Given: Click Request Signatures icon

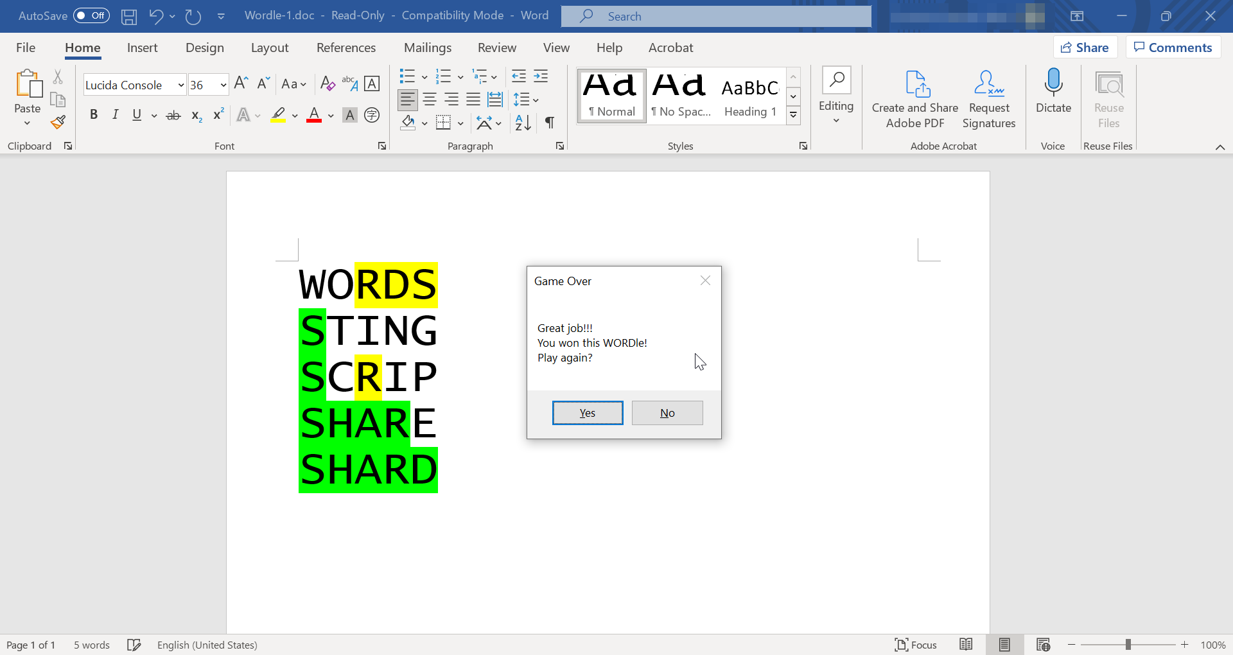Looking at the screenshot, I should (x=989, y=100).
